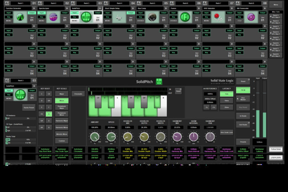Screen dimensions: 288x192
Task: Toggle the Chromatic button
Action: (x=78, y=94)
